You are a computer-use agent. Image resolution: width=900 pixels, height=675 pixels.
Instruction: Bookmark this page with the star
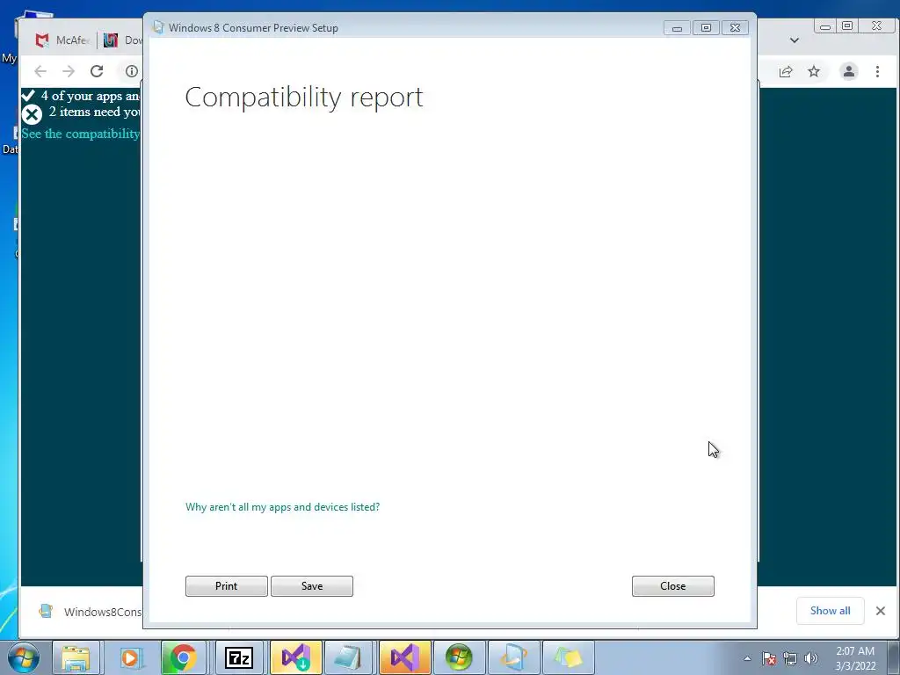click(814, 71)
